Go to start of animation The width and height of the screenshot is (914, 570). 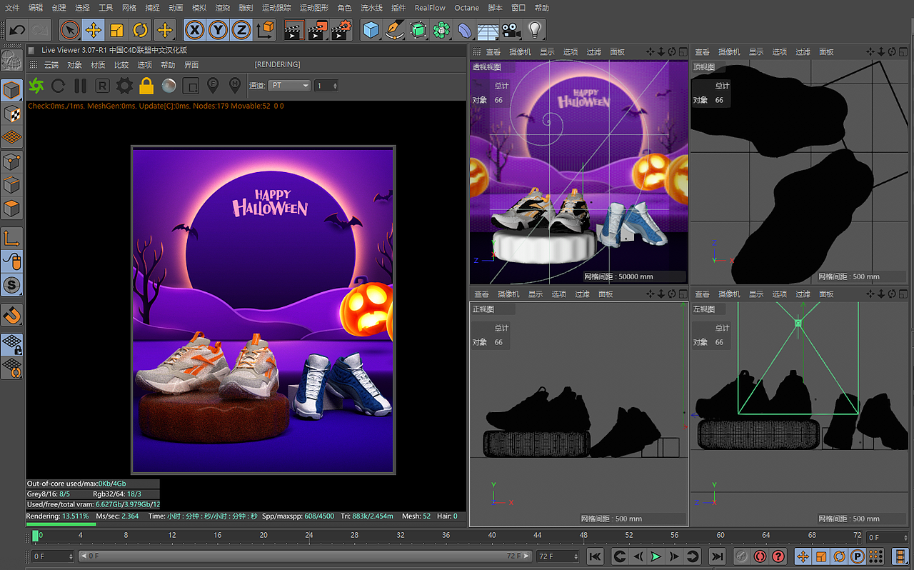595,556
